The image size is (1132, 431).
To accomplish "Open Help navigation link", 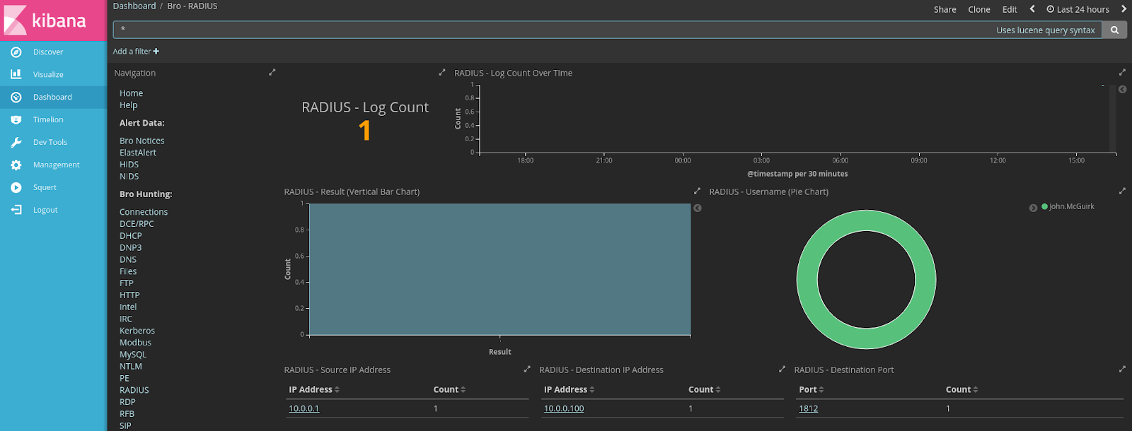I will 128,105.
